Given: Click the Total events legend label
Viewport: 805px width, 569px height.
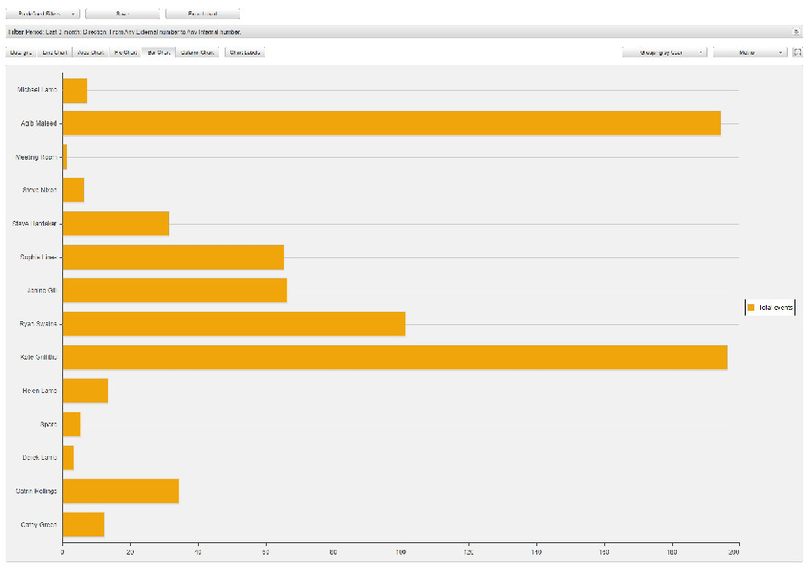Looking at the screenshot, I should (x=774, y=307).
